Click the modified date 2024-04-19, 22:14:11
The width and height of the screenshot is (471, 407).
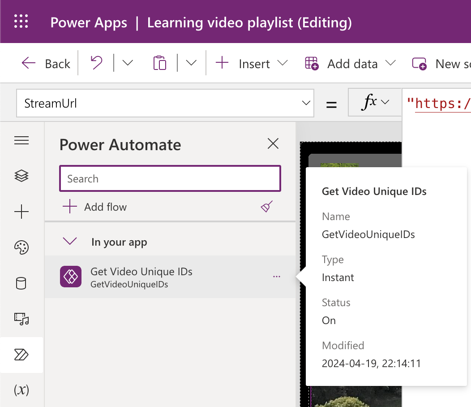(x=371, y=364)
